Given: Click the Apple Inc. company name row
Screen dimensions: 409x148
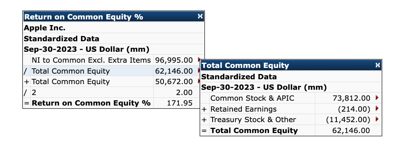Looking at the screenshot, I should [114, 27].
